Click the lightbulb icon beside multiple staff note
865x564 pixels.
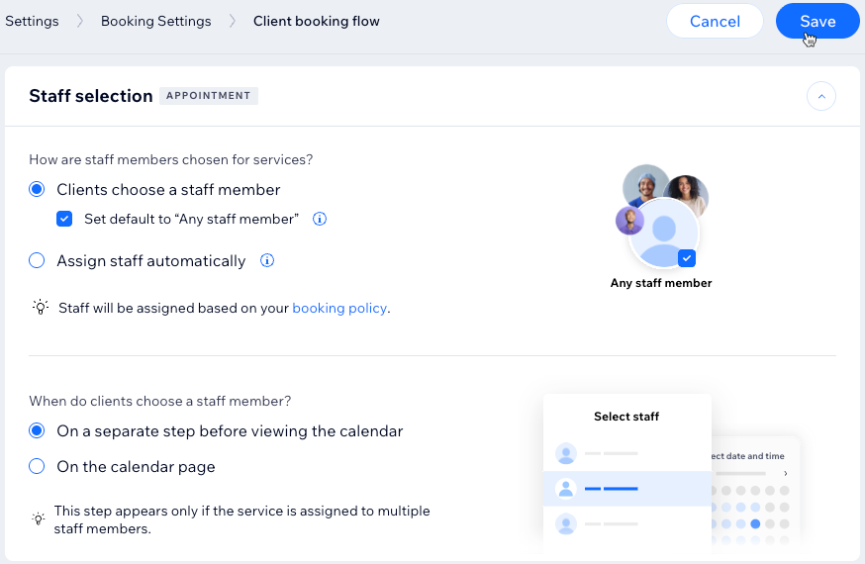tap(39, 518)
